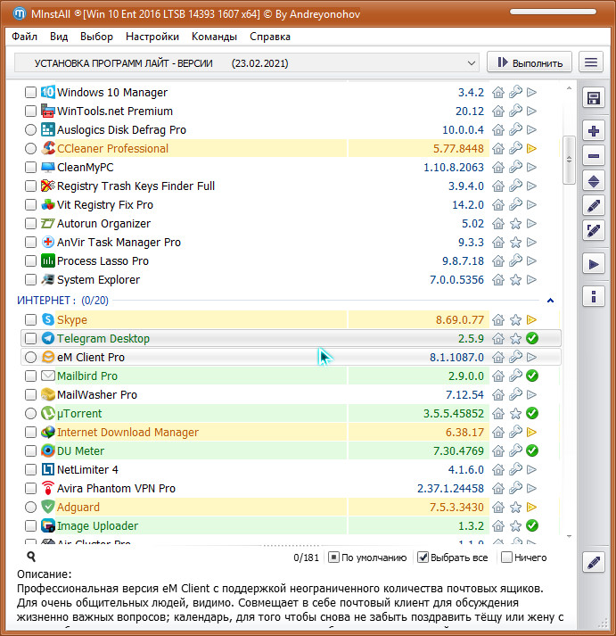Click the up-down move arrows sidebar icon
This screenshot has height=636, width=616.
[x=594, y=181]
